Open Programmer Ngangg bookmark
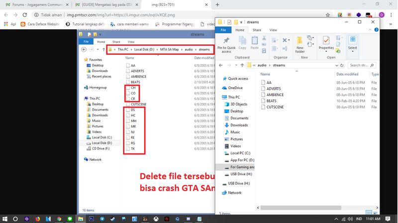Viewport: 398px width, 223px height. coord(175,24)
